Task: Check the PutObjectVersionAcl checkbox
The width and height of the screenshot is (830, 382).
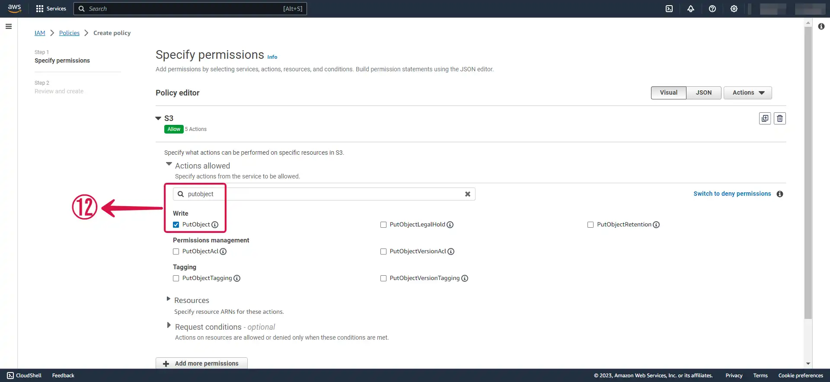Action: [x=383, y=251]
